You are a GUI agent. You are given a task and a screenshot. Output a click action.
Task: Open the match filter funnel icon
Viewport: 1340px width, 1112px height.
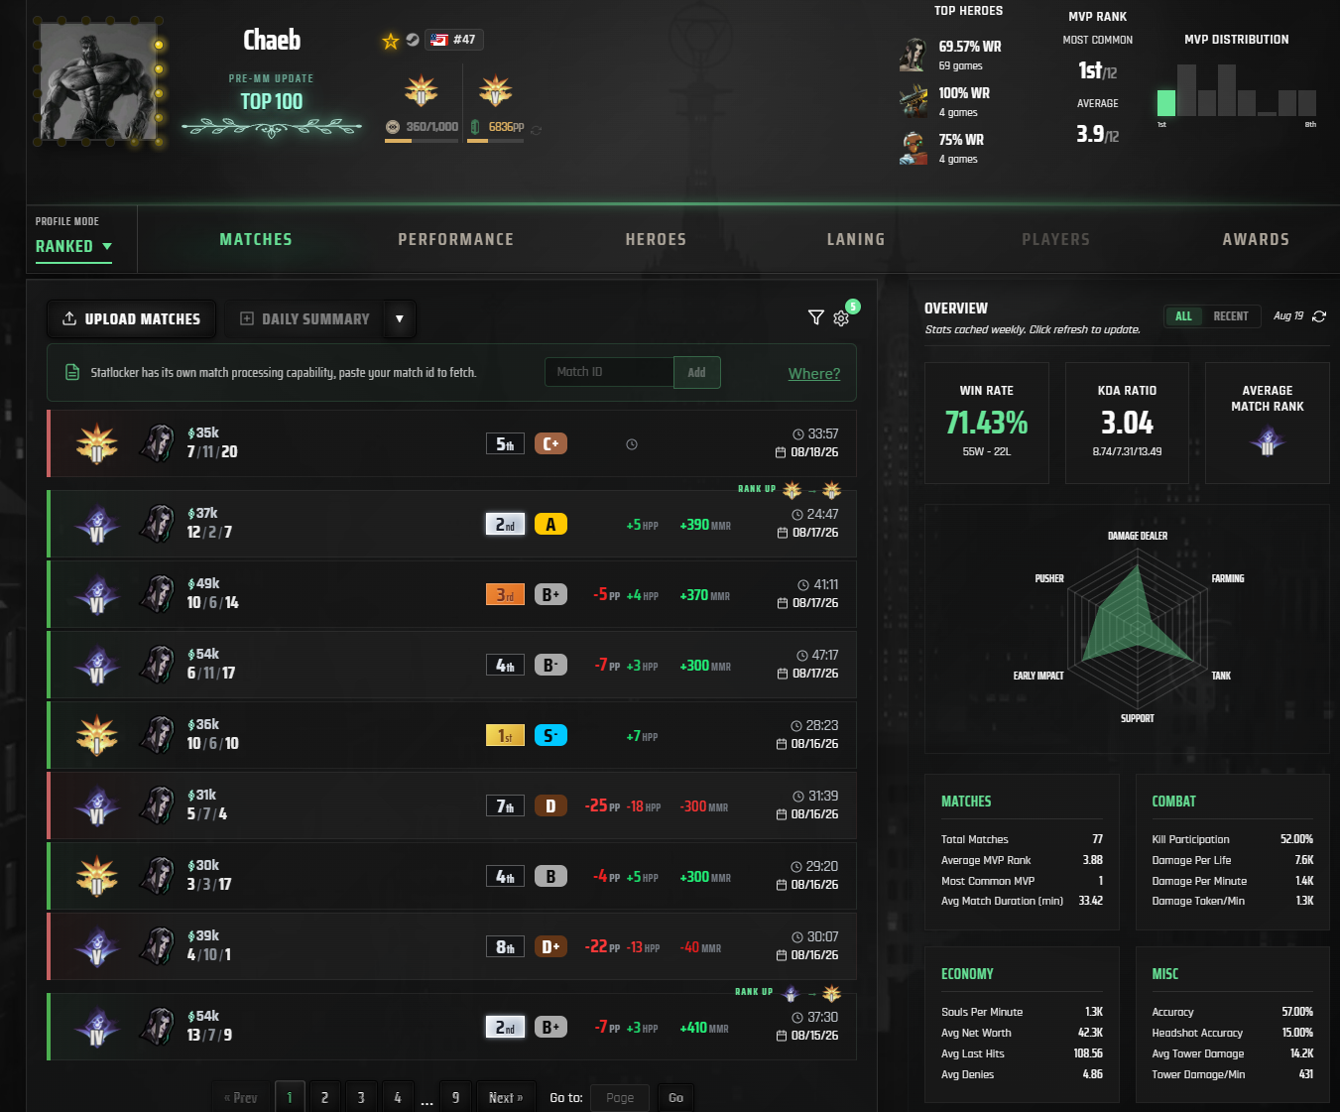[x=816, y=317]
